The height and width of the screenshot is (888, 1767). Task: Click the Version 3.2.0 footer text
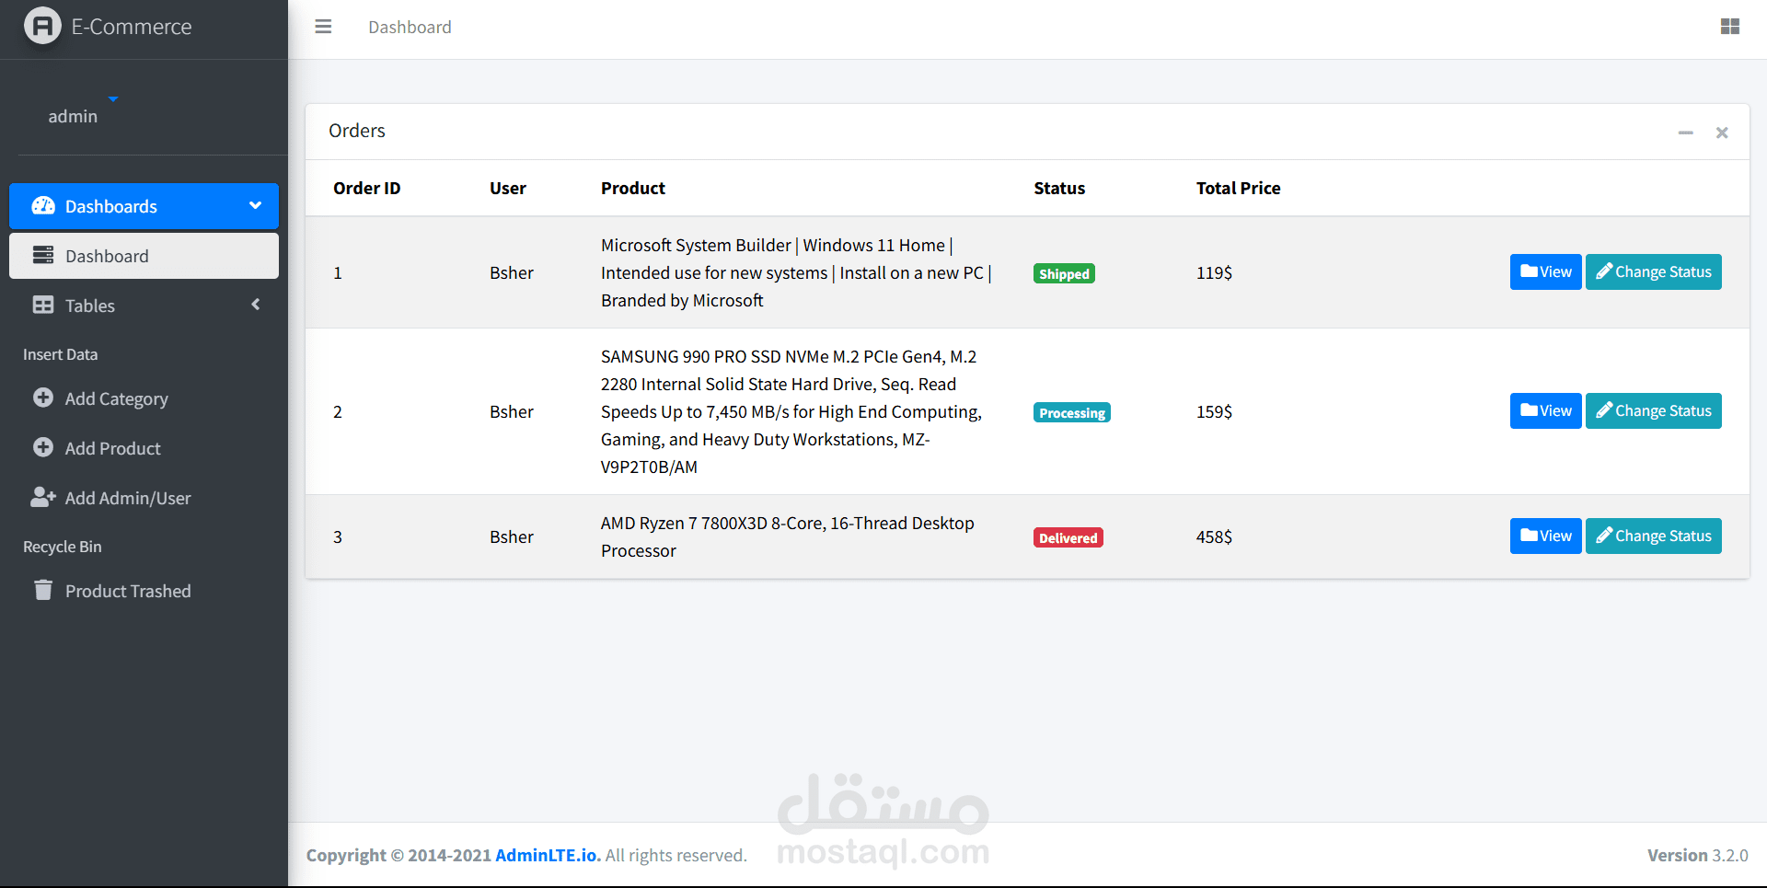point(1697,855)
